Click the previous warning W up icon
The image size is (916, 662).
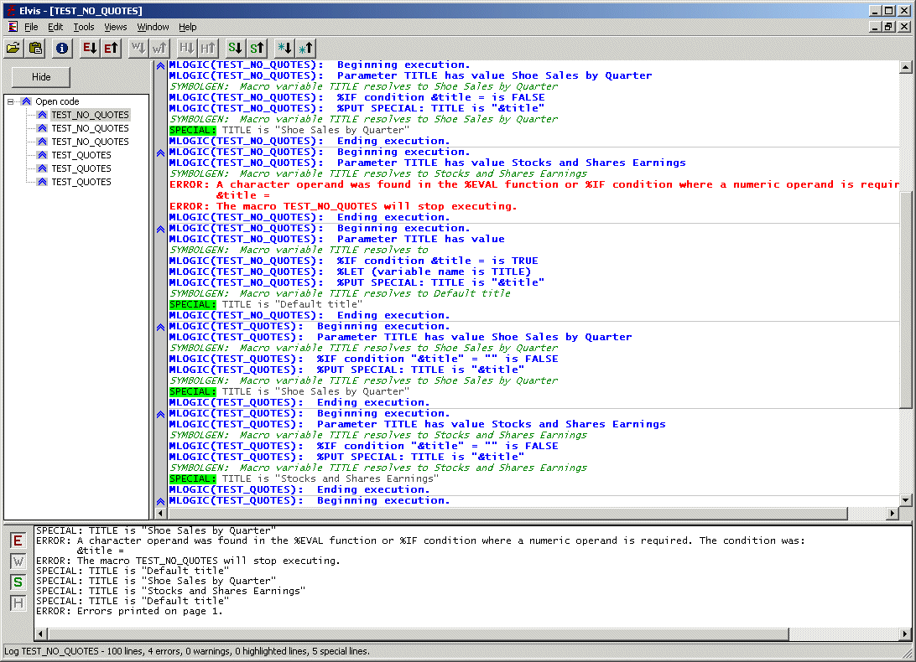(x=159, y=48)
